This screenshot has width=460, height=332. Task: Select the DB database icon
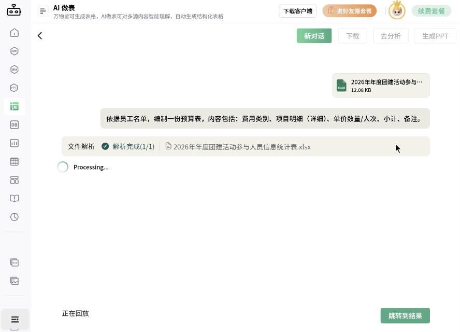(14, 125)
